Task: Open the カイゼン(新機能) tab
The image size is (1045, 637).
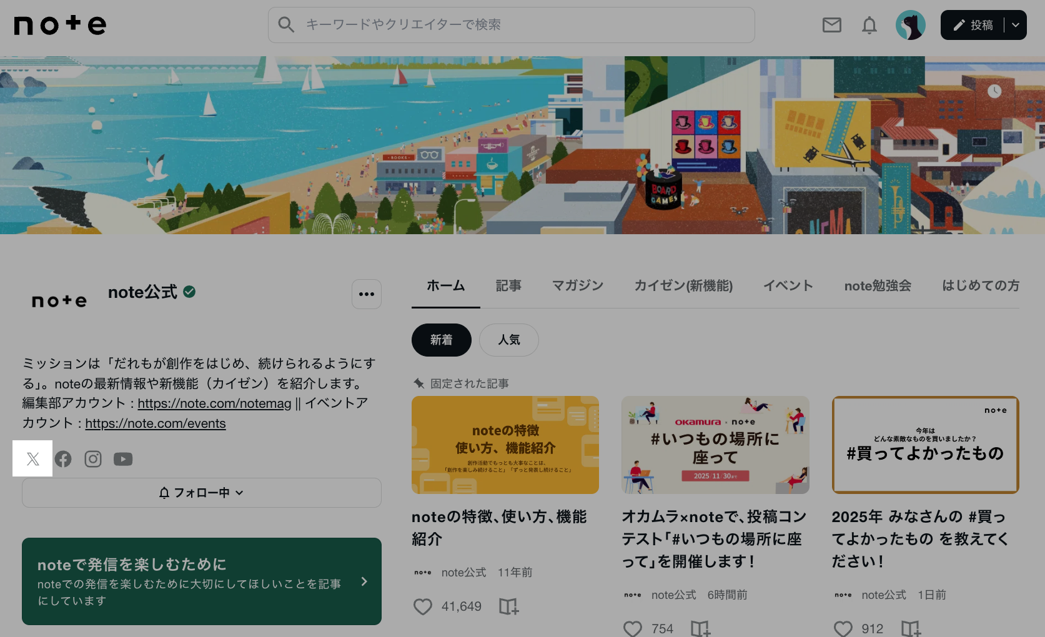Action: tap(683, 285)
